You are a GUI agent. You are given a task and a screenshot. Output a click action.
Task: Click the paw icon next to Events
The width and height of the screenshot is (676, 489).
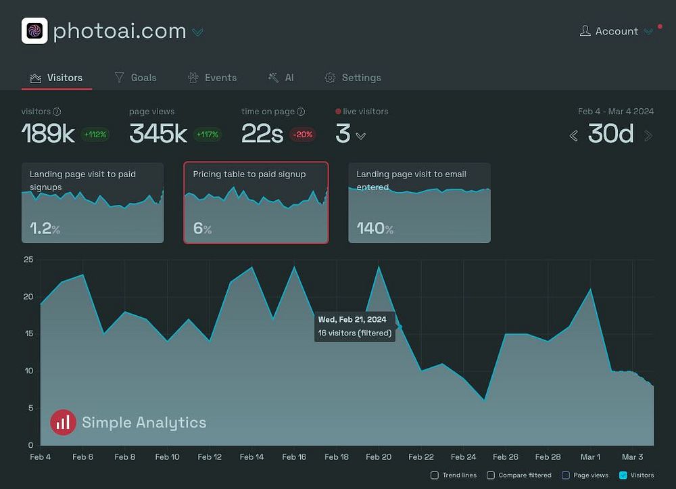pyautogui.click(x=193, y=78)
